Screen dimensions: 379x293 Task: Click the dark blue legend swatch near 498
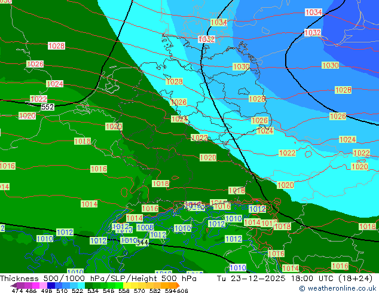51,285
